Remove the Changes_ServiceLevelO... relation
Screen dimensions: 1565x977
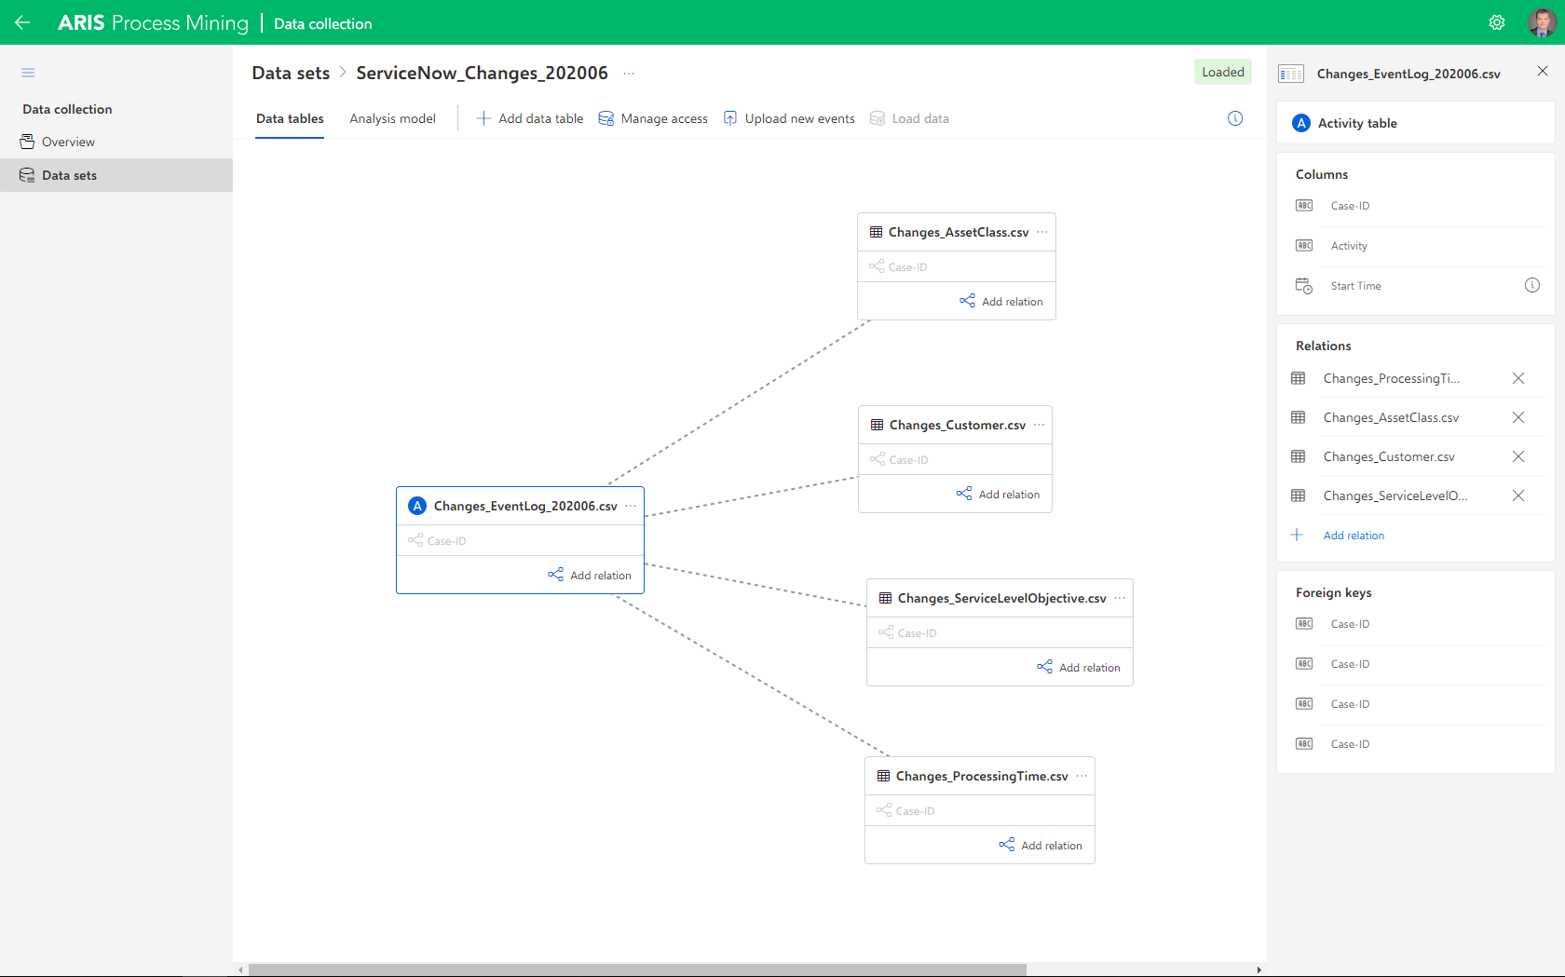(1518, 495)
